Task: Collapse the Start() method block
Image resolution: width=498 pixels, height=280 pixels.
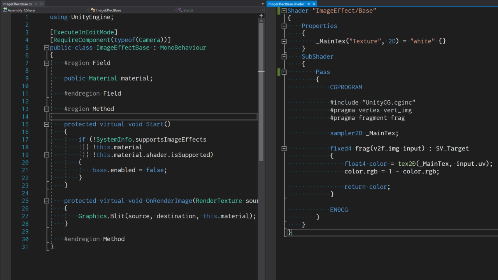Action: (x=46, y=124)
